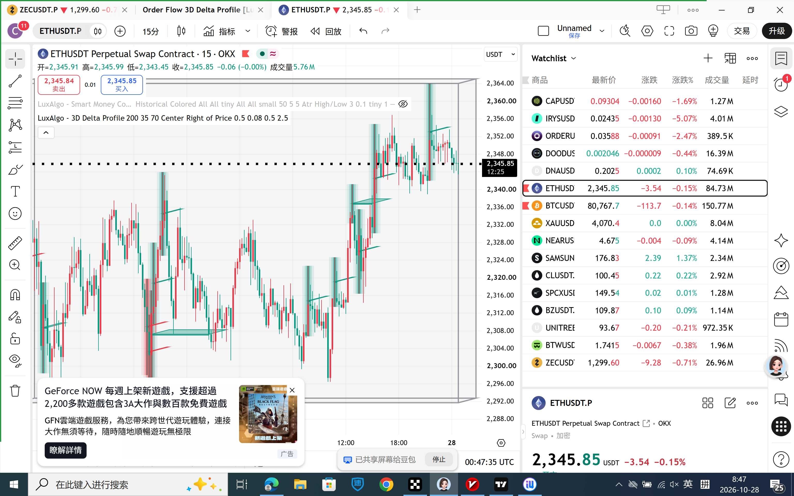Collapse the indicator legend chevron
The height and width of the screenshot is (496, 794).
click(46, 133)
